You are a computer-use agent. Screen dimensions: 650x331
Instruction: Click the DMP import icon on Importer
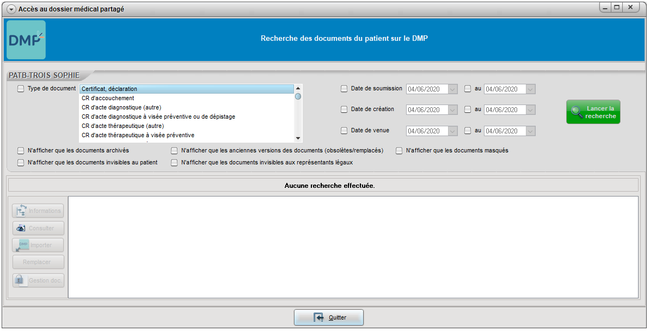(x=22, y=245)
